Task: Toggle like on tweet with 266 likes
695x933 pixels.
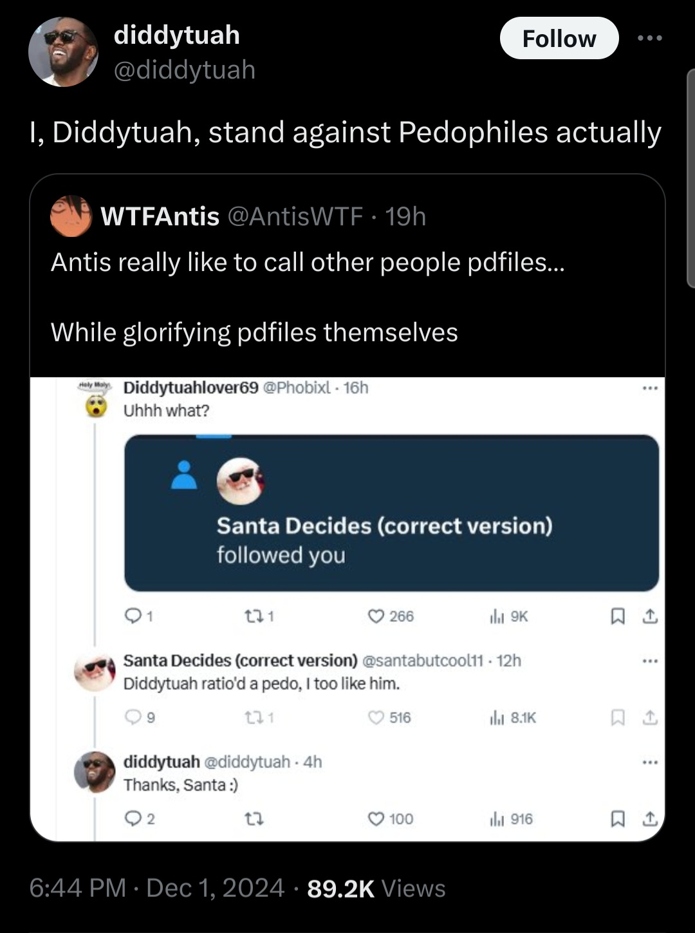Action: click(390, 616)
